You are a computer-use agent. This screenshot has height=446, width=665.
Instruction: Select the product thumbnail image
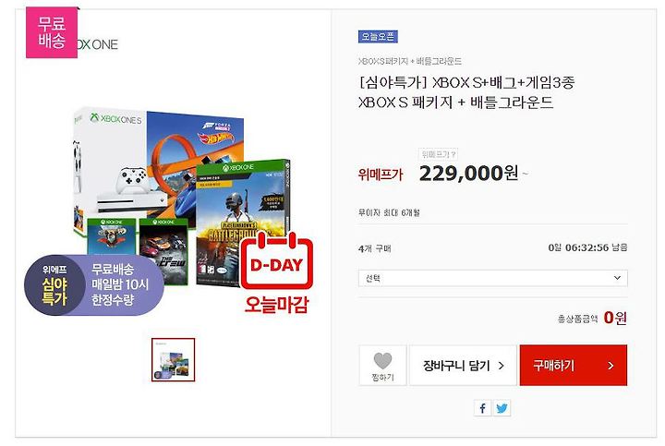tap(173, 359)
